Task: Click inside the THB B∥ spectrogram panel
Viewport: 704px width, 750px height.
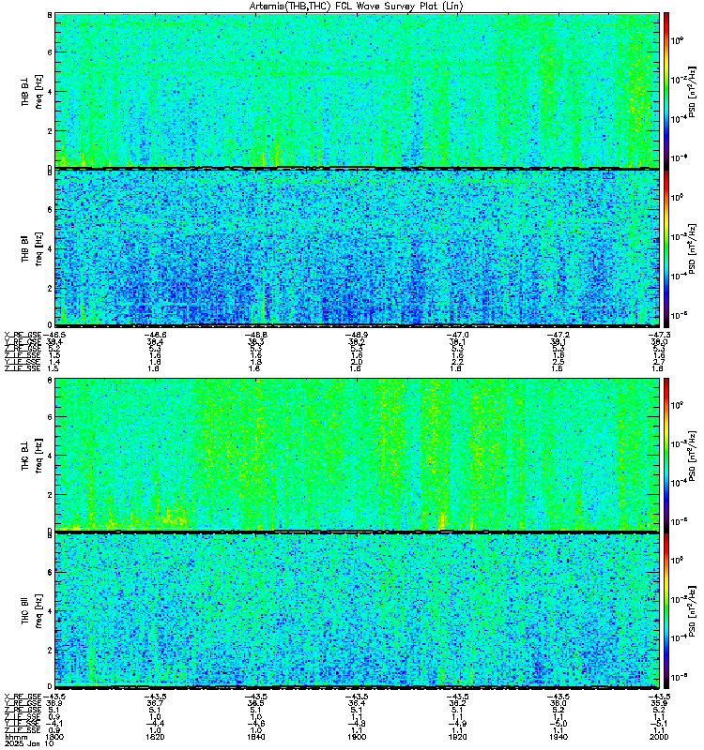Action: tap(357, 248)
